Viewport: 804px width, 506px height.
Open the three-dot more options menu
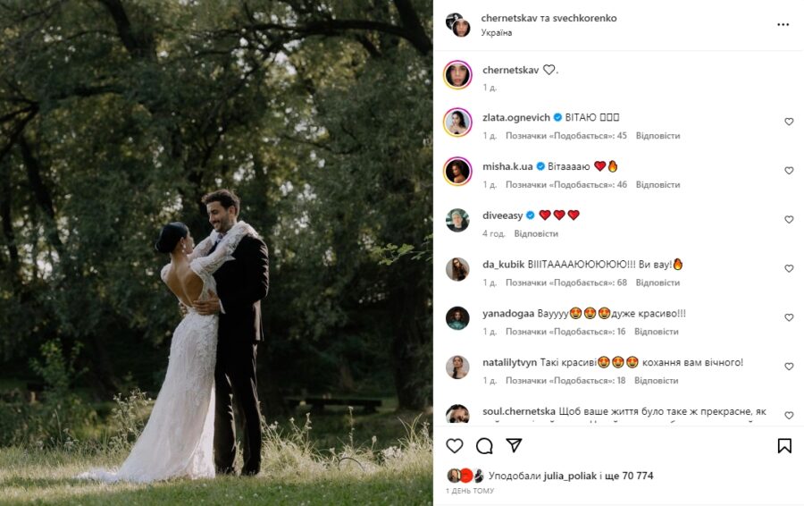[783, 25]
